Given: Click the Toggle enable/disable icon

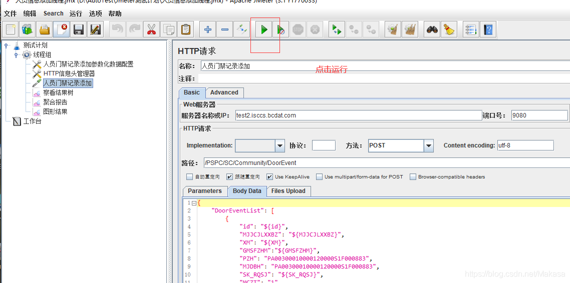Looking at the screenshot, I should click(241, 29).
